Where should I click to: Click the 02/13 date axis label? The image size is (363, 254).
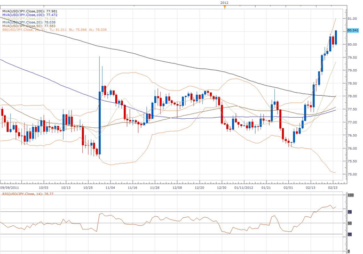click(311, 187)
